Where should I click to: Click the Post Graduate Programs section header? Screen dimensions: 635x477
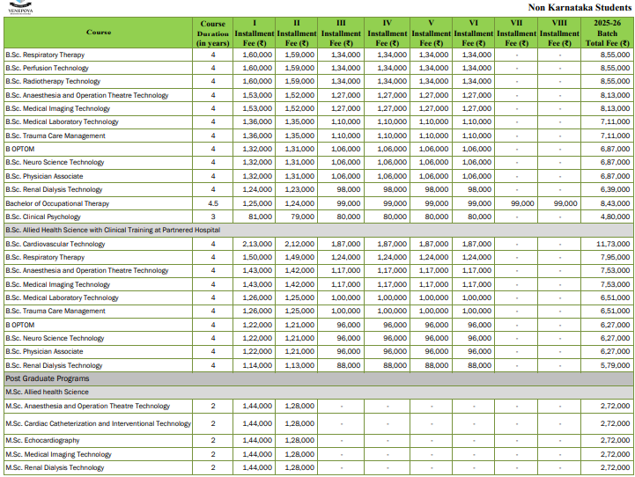pos(48,378)
